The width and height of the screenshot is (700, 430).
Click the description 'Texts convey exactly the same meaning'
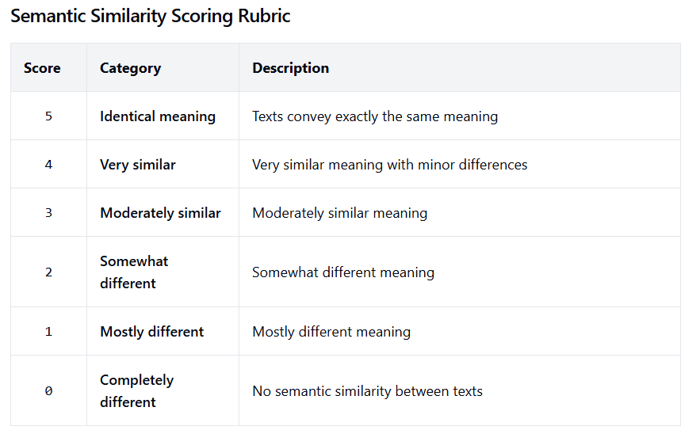375,116
